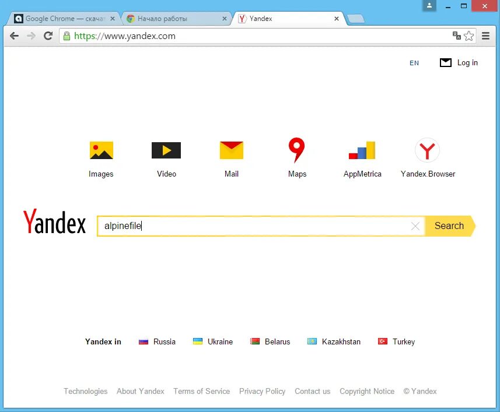This screenshot has width=500, height=412.
Task: Click the Belarus flag icon
Action: [x=255, y=341]
